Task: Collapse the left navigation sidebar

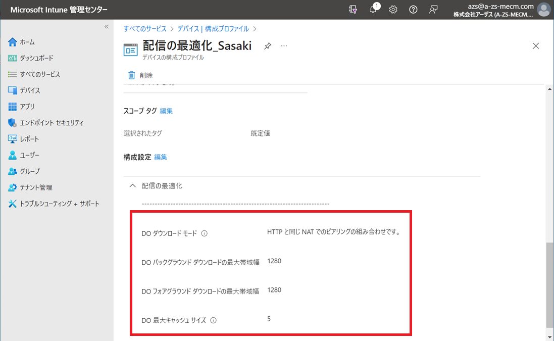Action: click(107, 27)
